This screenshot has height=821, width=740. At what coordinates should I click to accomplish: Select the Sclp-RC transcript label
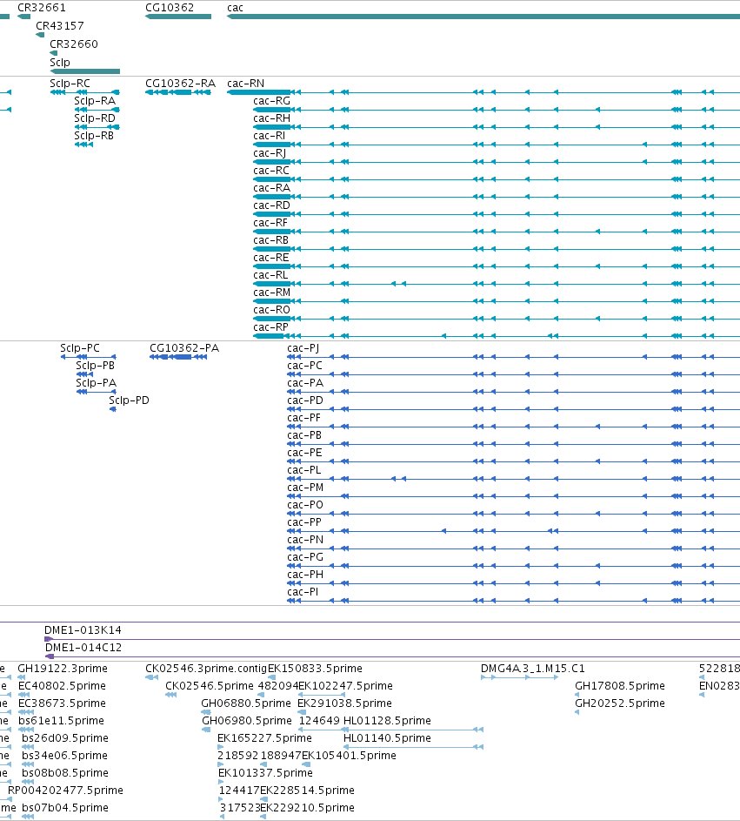(70, 84)
